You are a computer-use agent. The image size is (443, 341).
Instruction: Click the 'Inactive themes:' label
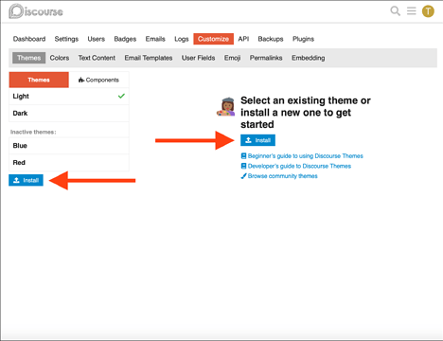pyautogui.click(x=33, y=132)
